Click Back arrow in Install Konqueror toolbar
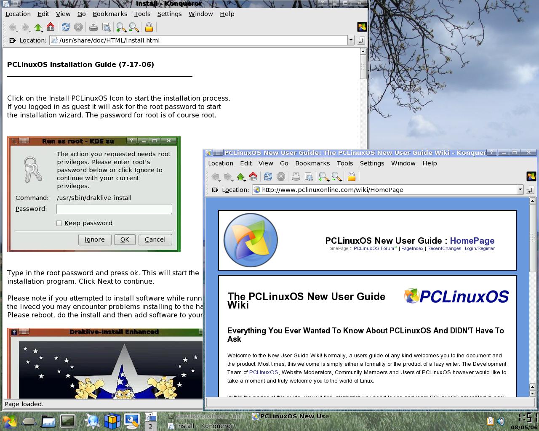This screenshot has height=431, width=539. tap(13, 27)
